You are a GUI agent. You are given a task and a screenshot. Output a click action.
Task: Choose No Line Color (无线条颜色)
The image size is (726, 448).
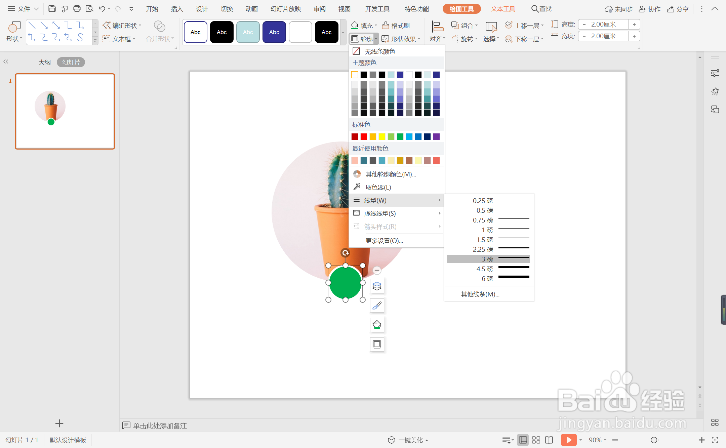380,51
